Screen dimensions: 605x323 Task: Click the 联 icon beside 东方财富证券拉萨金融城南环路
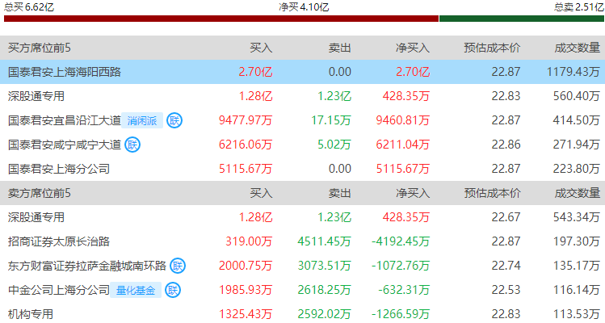point(178,266)
